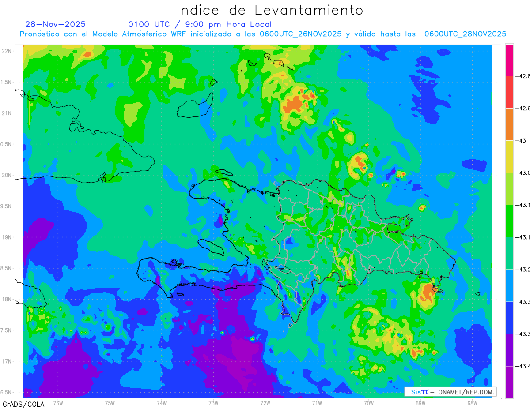The height and width of the screenshot is (409, 530).
Task: Click the '68W' longitude label
Action: [472, 403]
